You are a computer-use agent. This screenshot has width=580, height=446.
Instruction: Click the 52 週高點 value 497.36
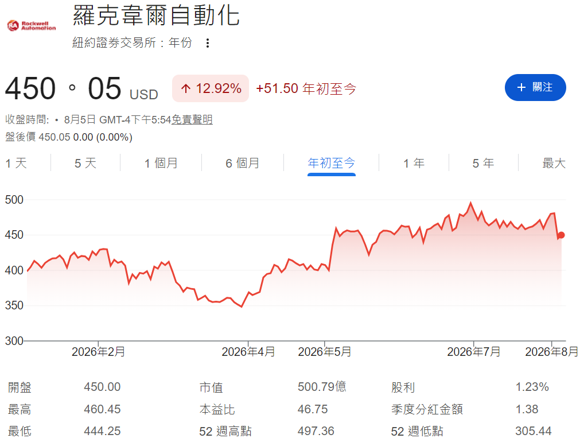316,431
